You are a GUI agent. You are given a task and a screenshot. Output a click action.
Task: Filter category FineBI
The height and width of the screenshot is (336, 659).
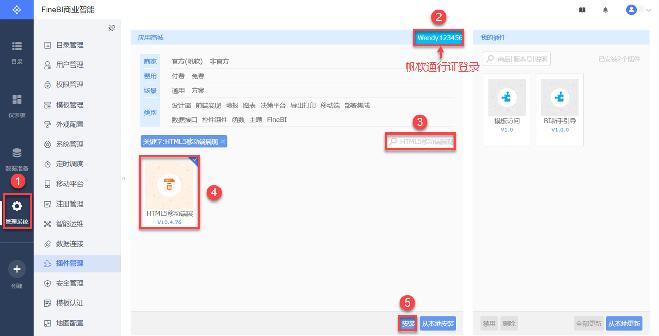pyautogui.click(x=277, y=120)
